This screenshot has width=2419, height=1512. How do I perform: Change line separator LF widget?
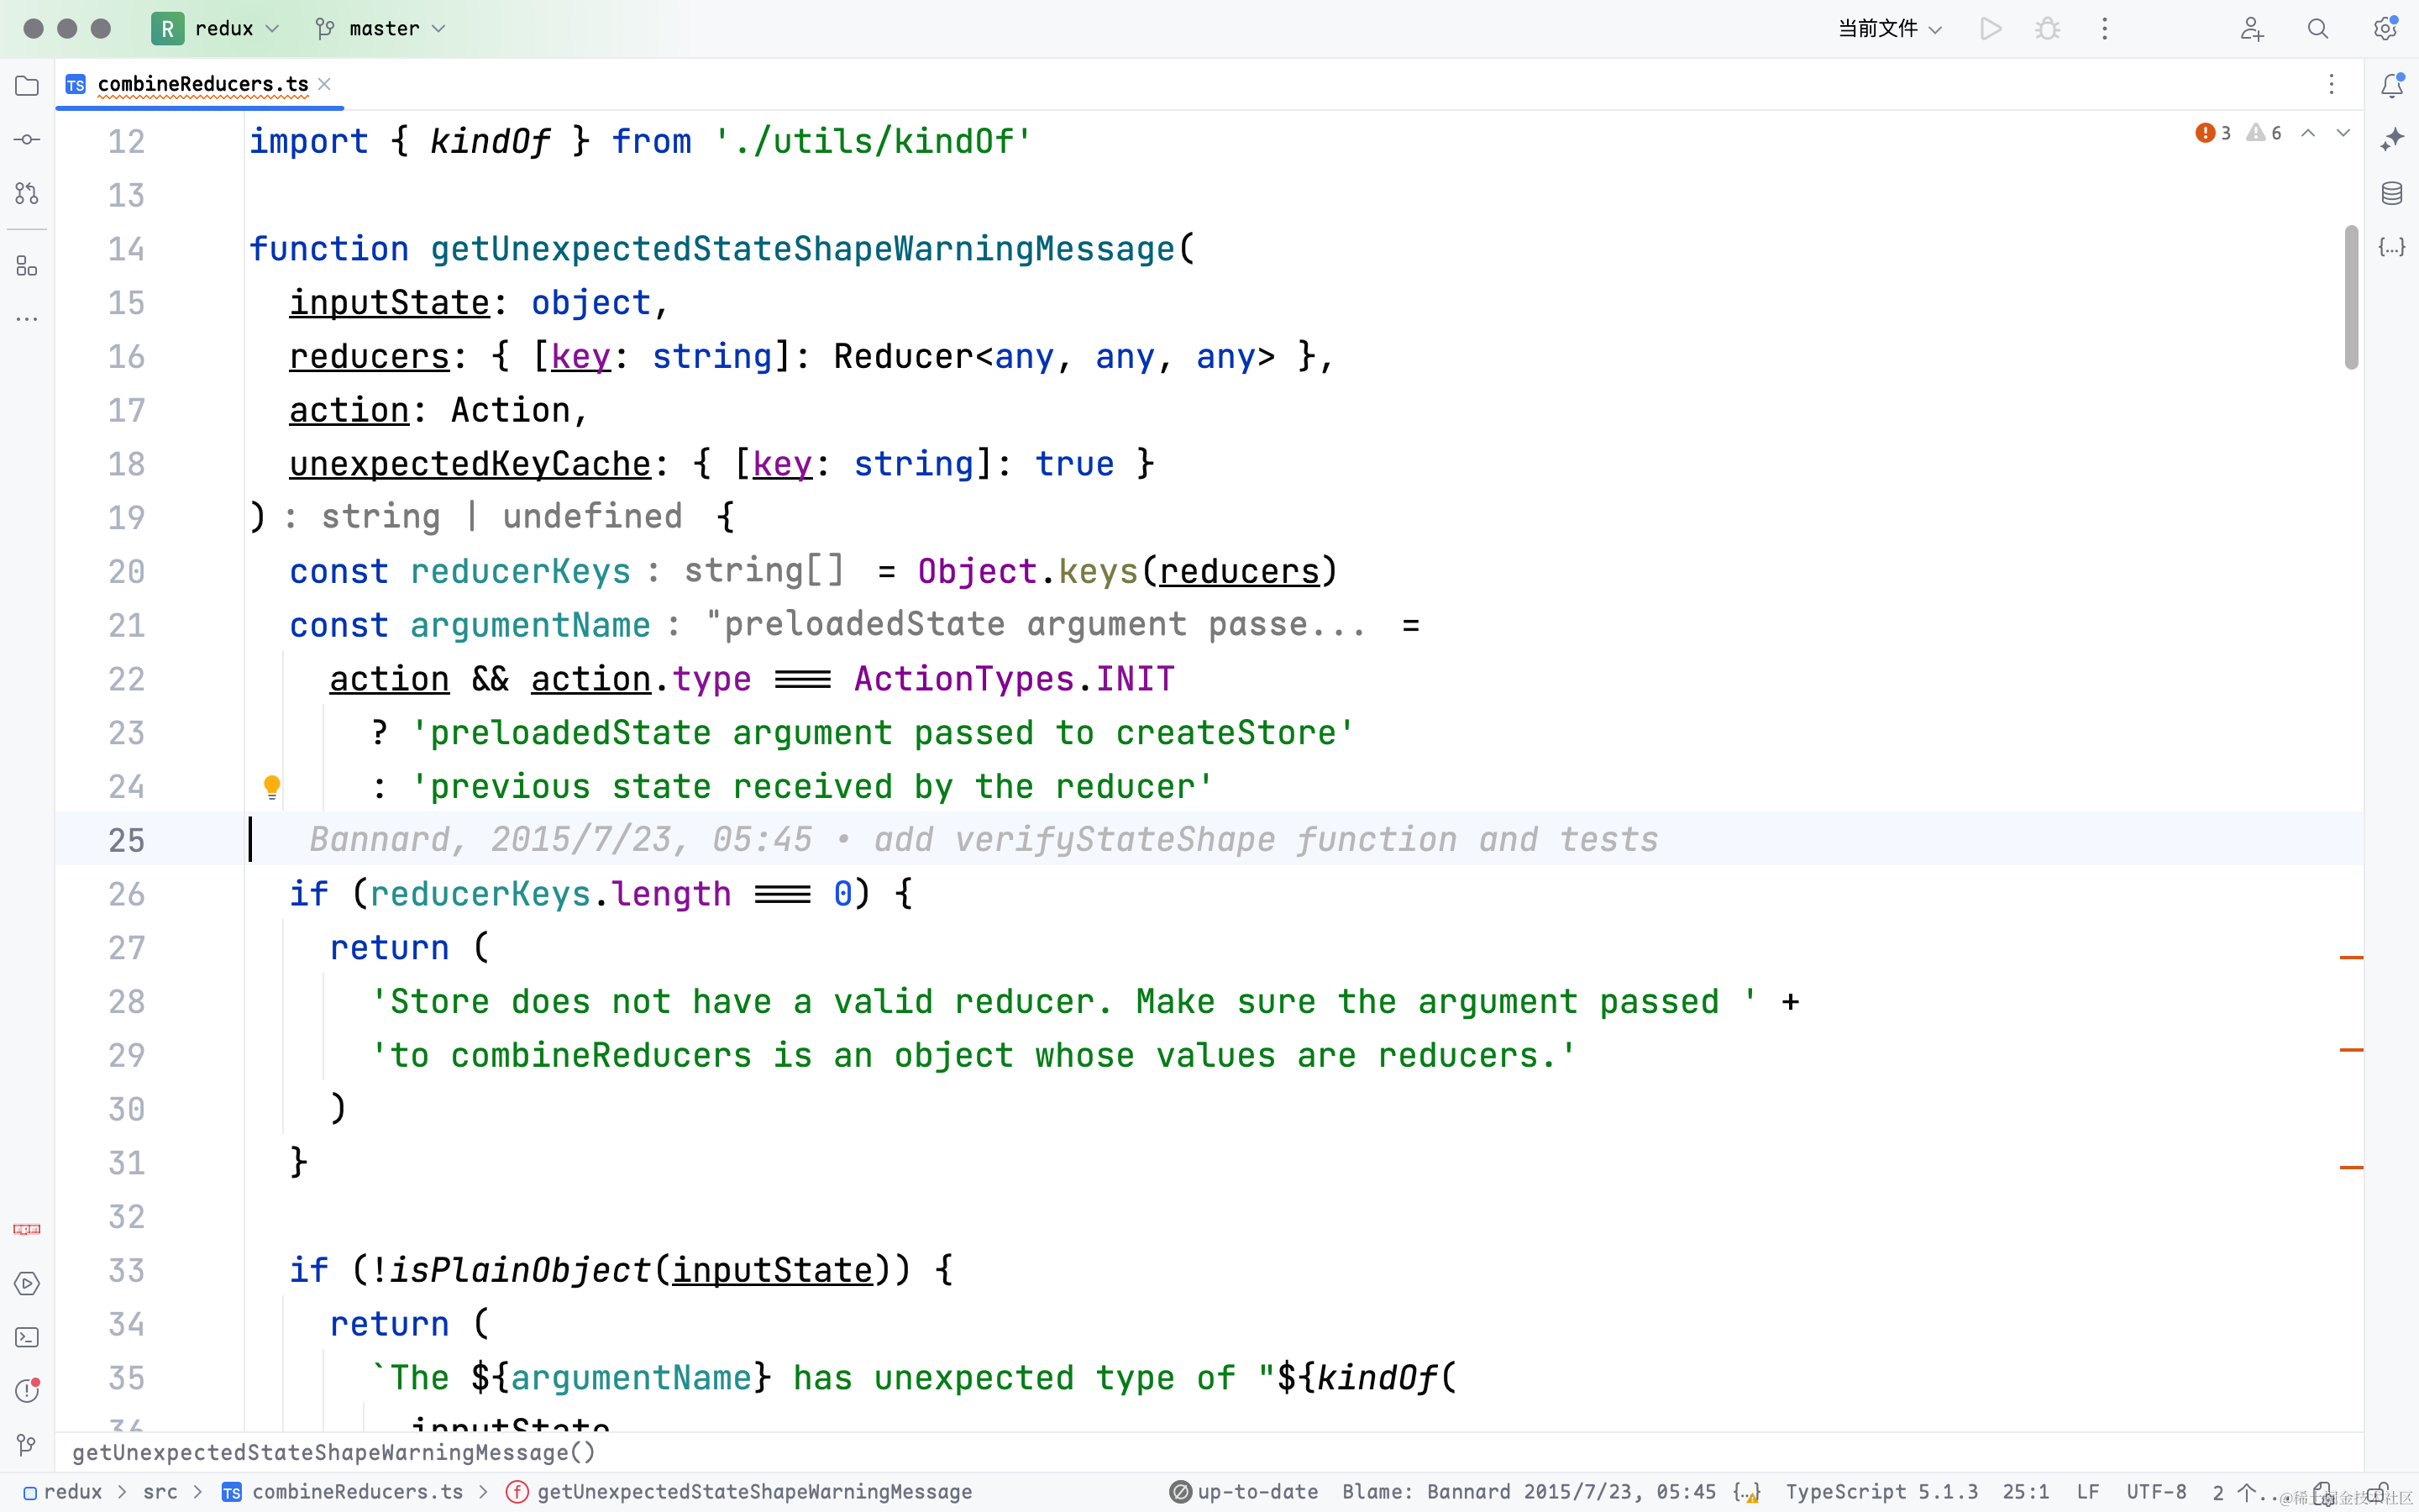click(x=2087, y=1492)
